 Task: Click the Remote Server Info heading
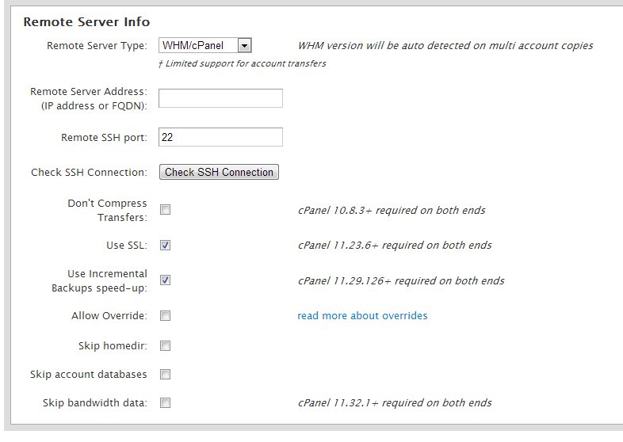[86, 22]
